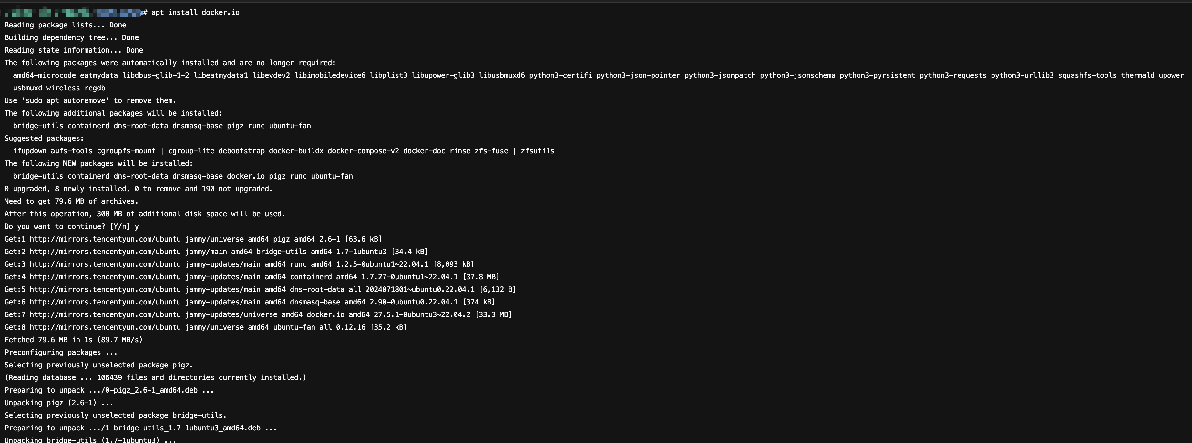
Task: Click the "Preconfiguring packages ..." line
Action: 61,352
